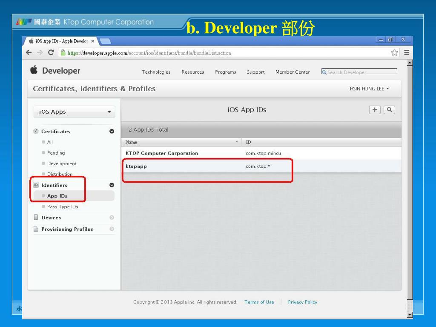436x327 pixels.
Task: Click the Apple logo beside Developer
Action: 34,70
